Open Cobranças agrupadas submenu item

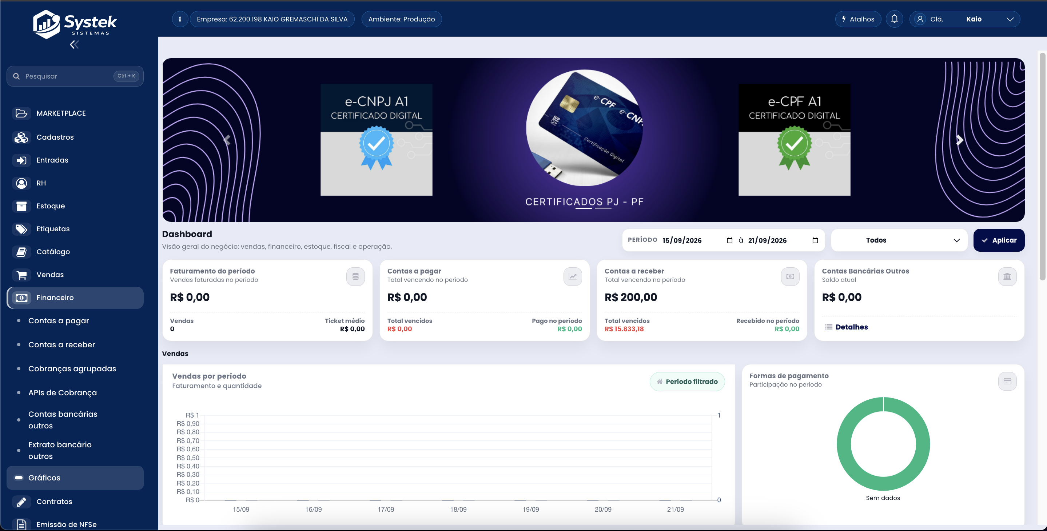pos(72,369)
